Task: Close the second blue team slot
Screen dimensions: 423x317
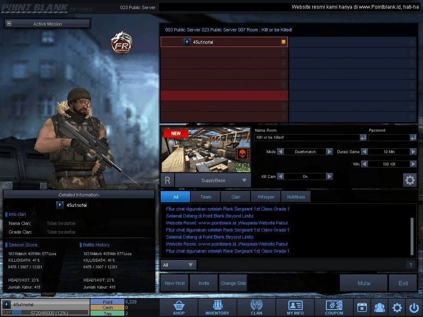Action: 412,52
